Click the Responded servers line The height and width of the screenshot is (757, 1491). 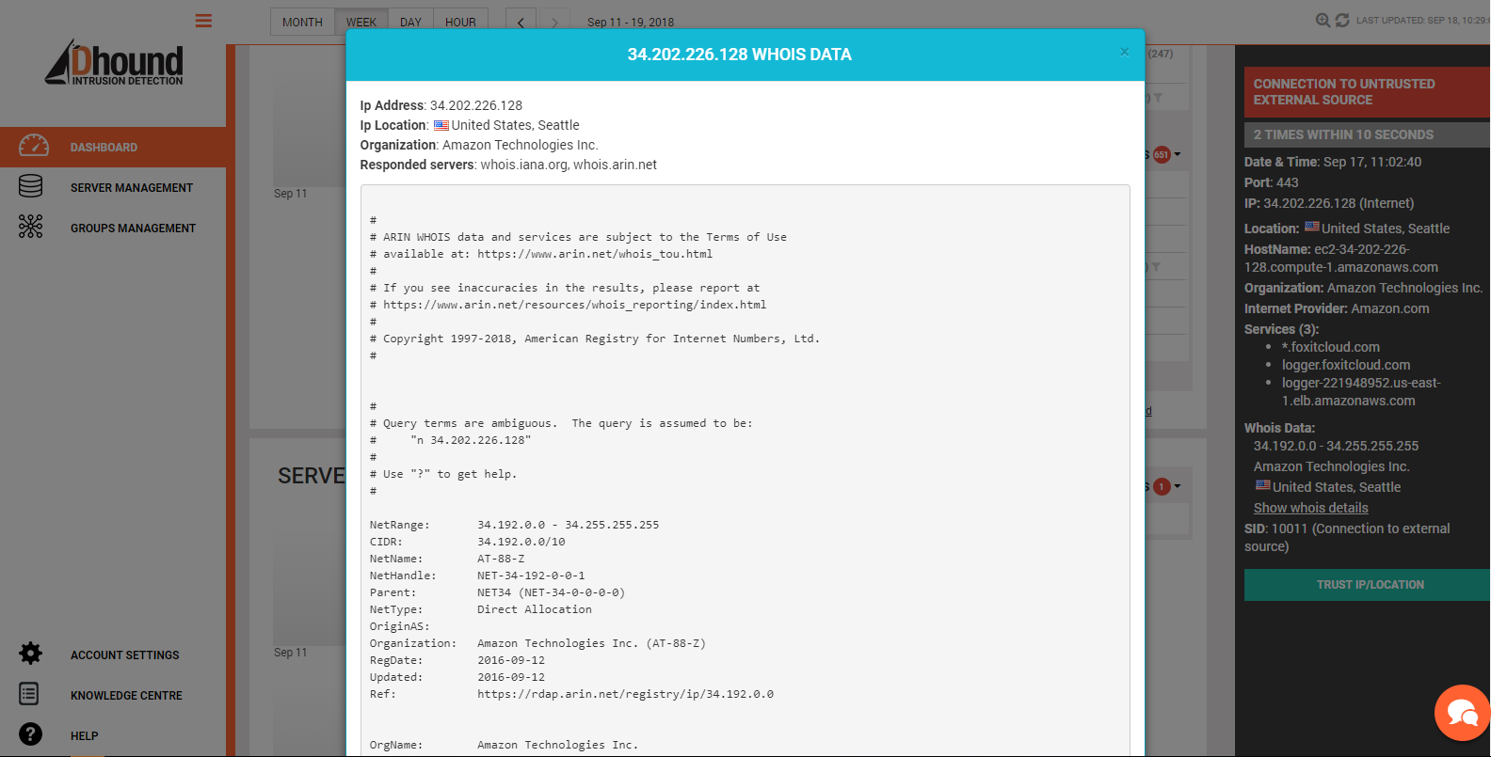click(x=508, y=165)
